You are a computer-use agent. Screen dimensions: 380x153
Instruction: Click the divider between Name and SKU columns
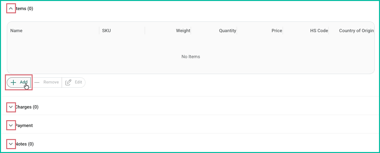point(99,31)
